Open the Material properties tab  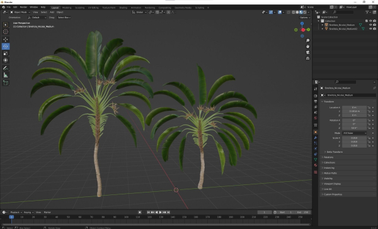click(316, 165)
